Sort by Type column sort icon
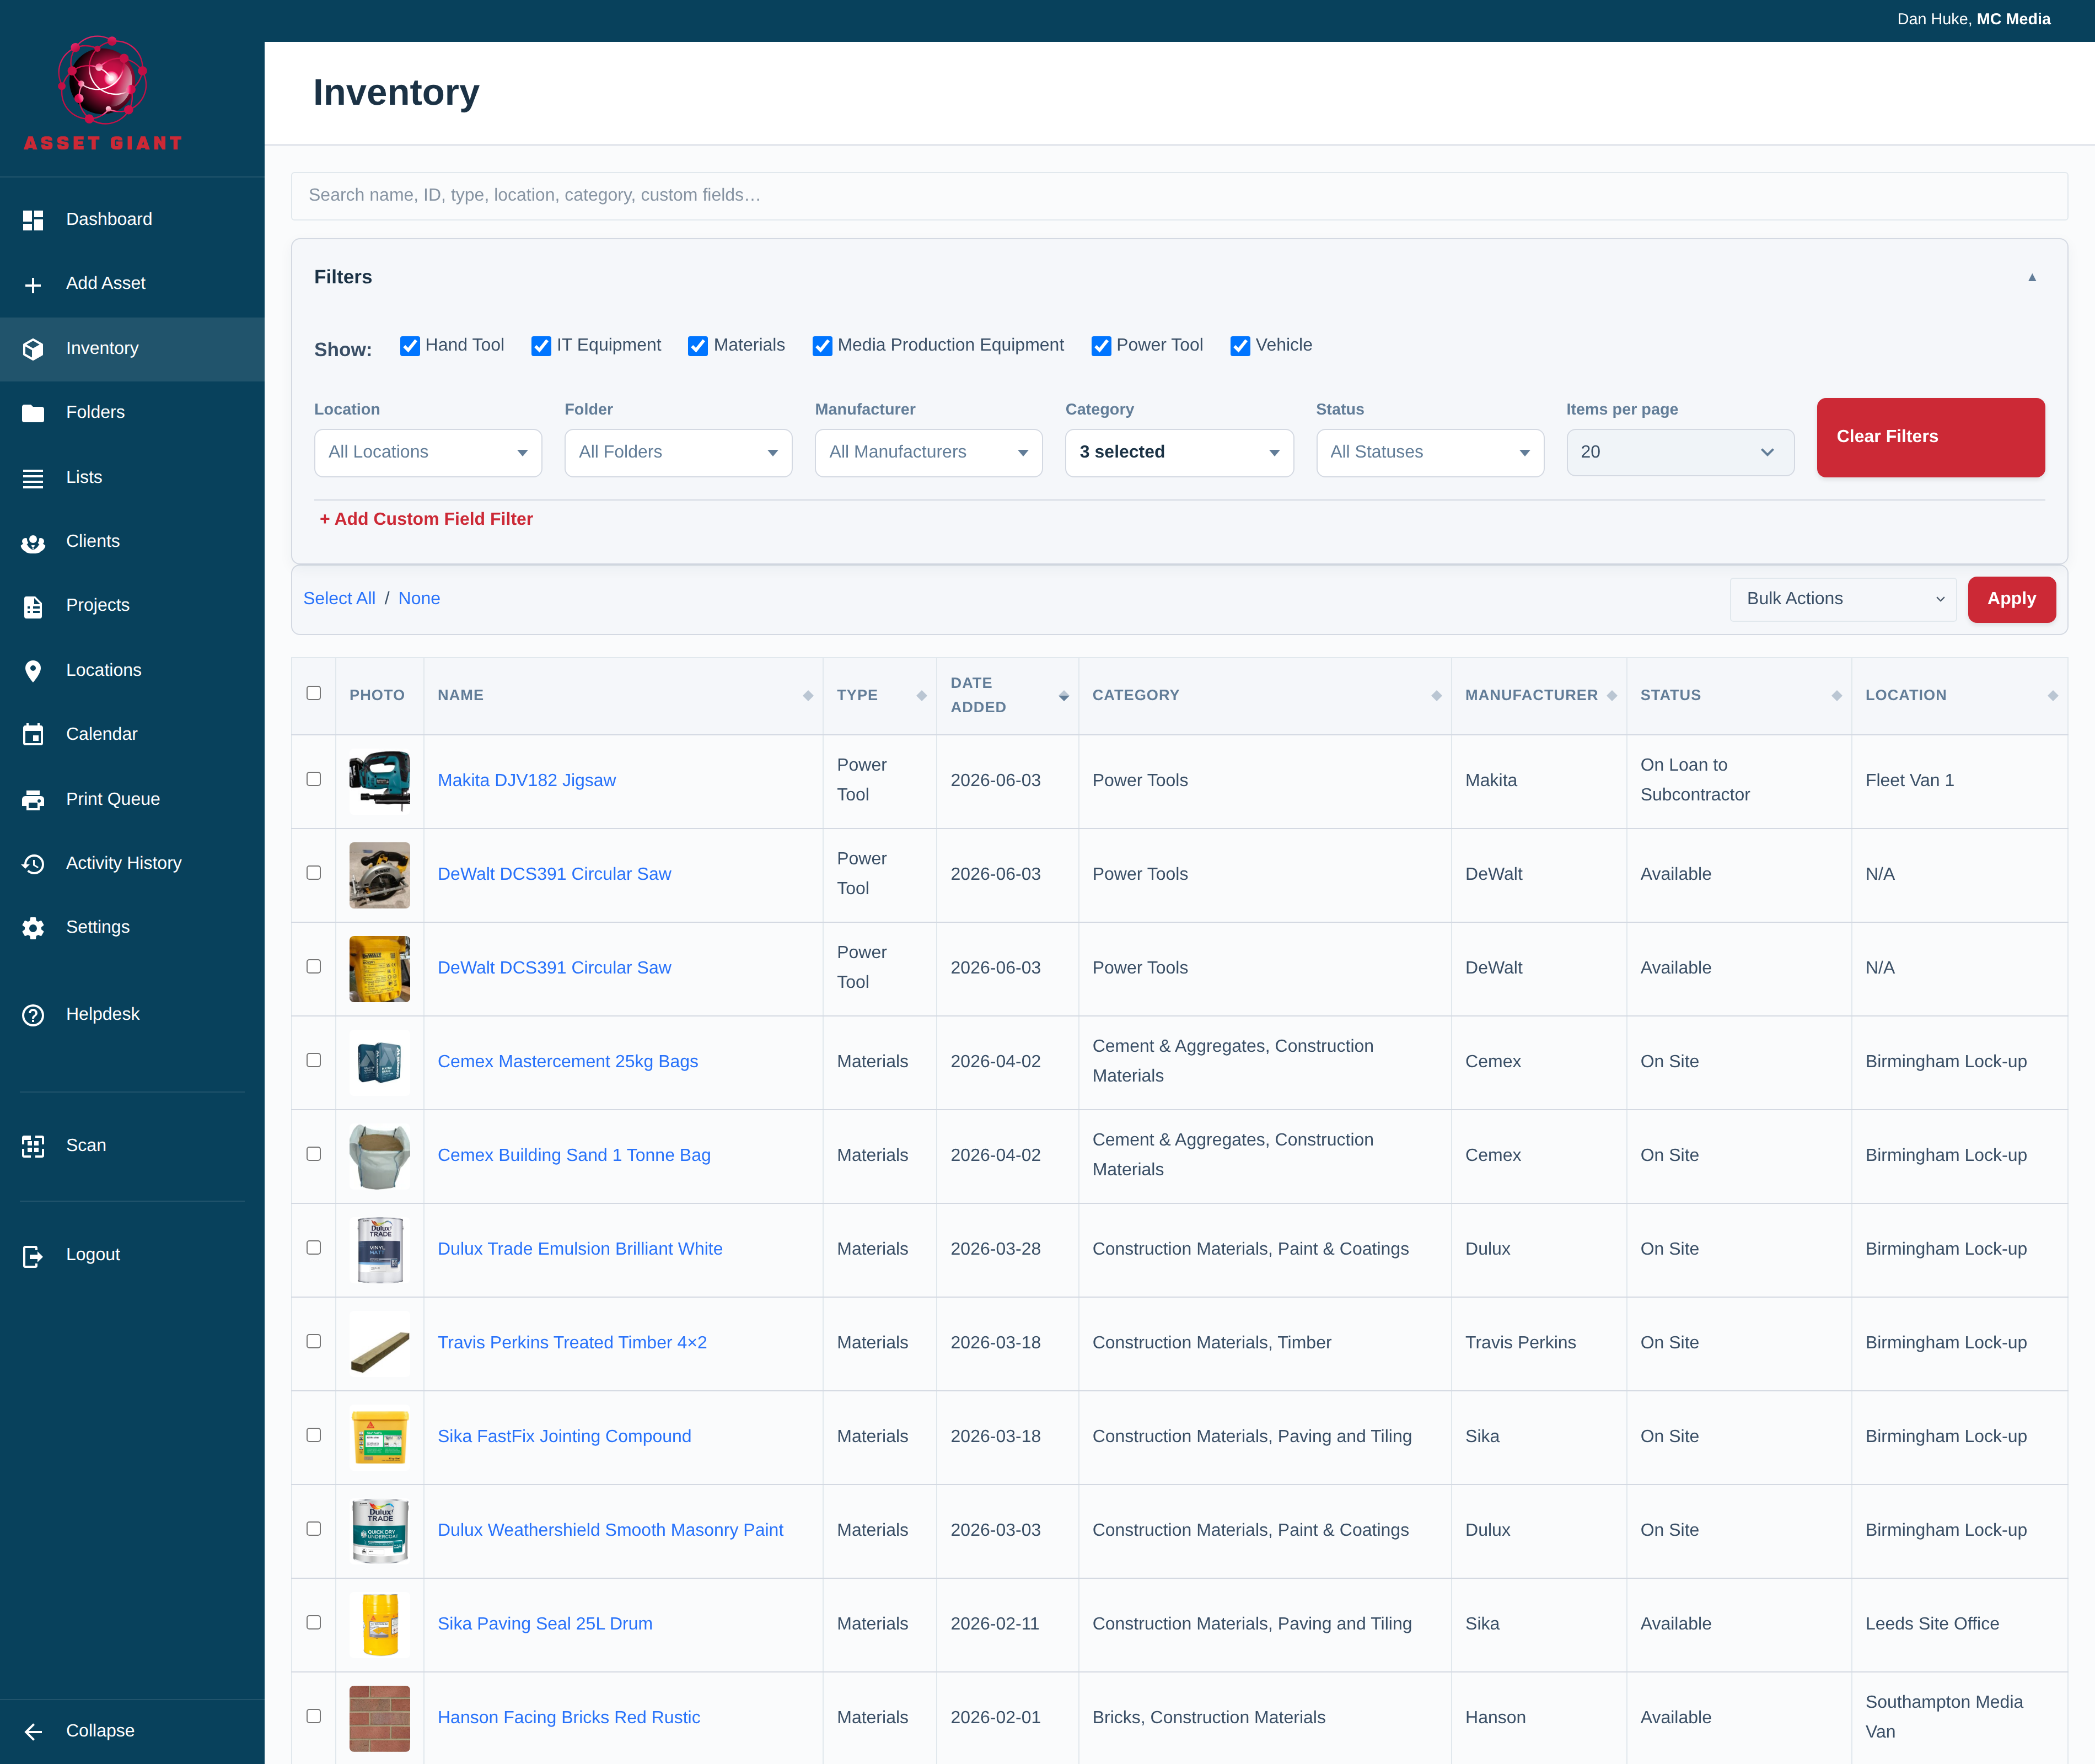The image size is (2095, 1764). click(x=922, y=696)
